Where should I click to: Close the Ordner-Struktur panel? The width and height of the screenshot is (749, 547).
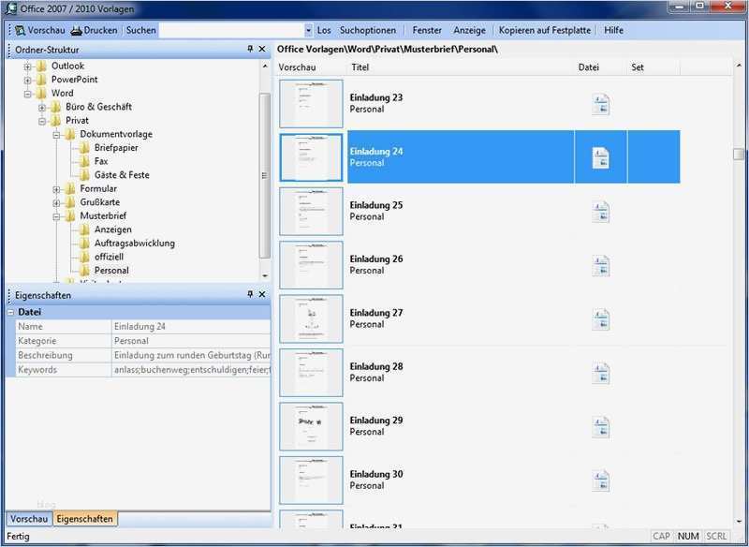pyautogui.click(x=262, y=50)
